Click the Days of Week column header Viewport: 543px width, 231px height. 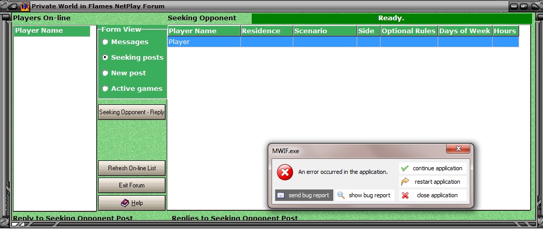pyautogui.click(x=465, y=31)
